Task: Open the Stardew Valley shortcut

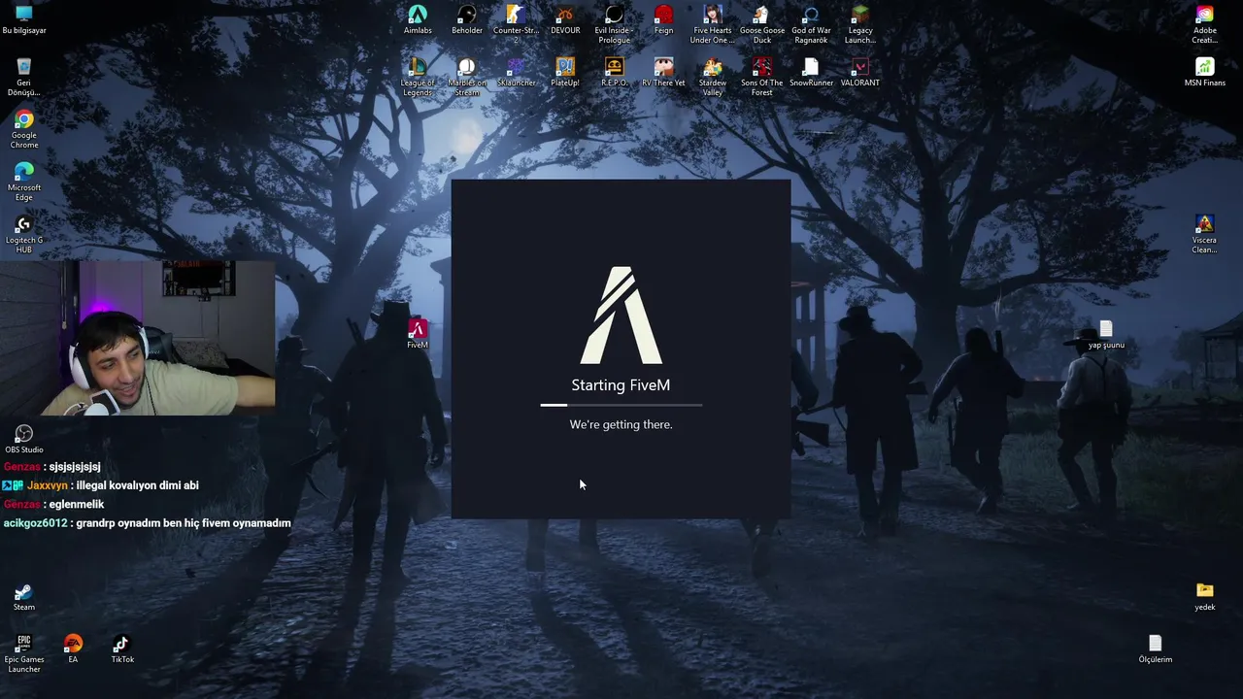Action: point(713,77)
